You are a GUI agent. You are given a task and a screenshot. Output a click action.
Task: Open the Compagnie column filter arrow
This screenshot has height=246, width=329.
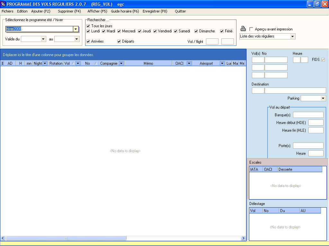point(121,63)
